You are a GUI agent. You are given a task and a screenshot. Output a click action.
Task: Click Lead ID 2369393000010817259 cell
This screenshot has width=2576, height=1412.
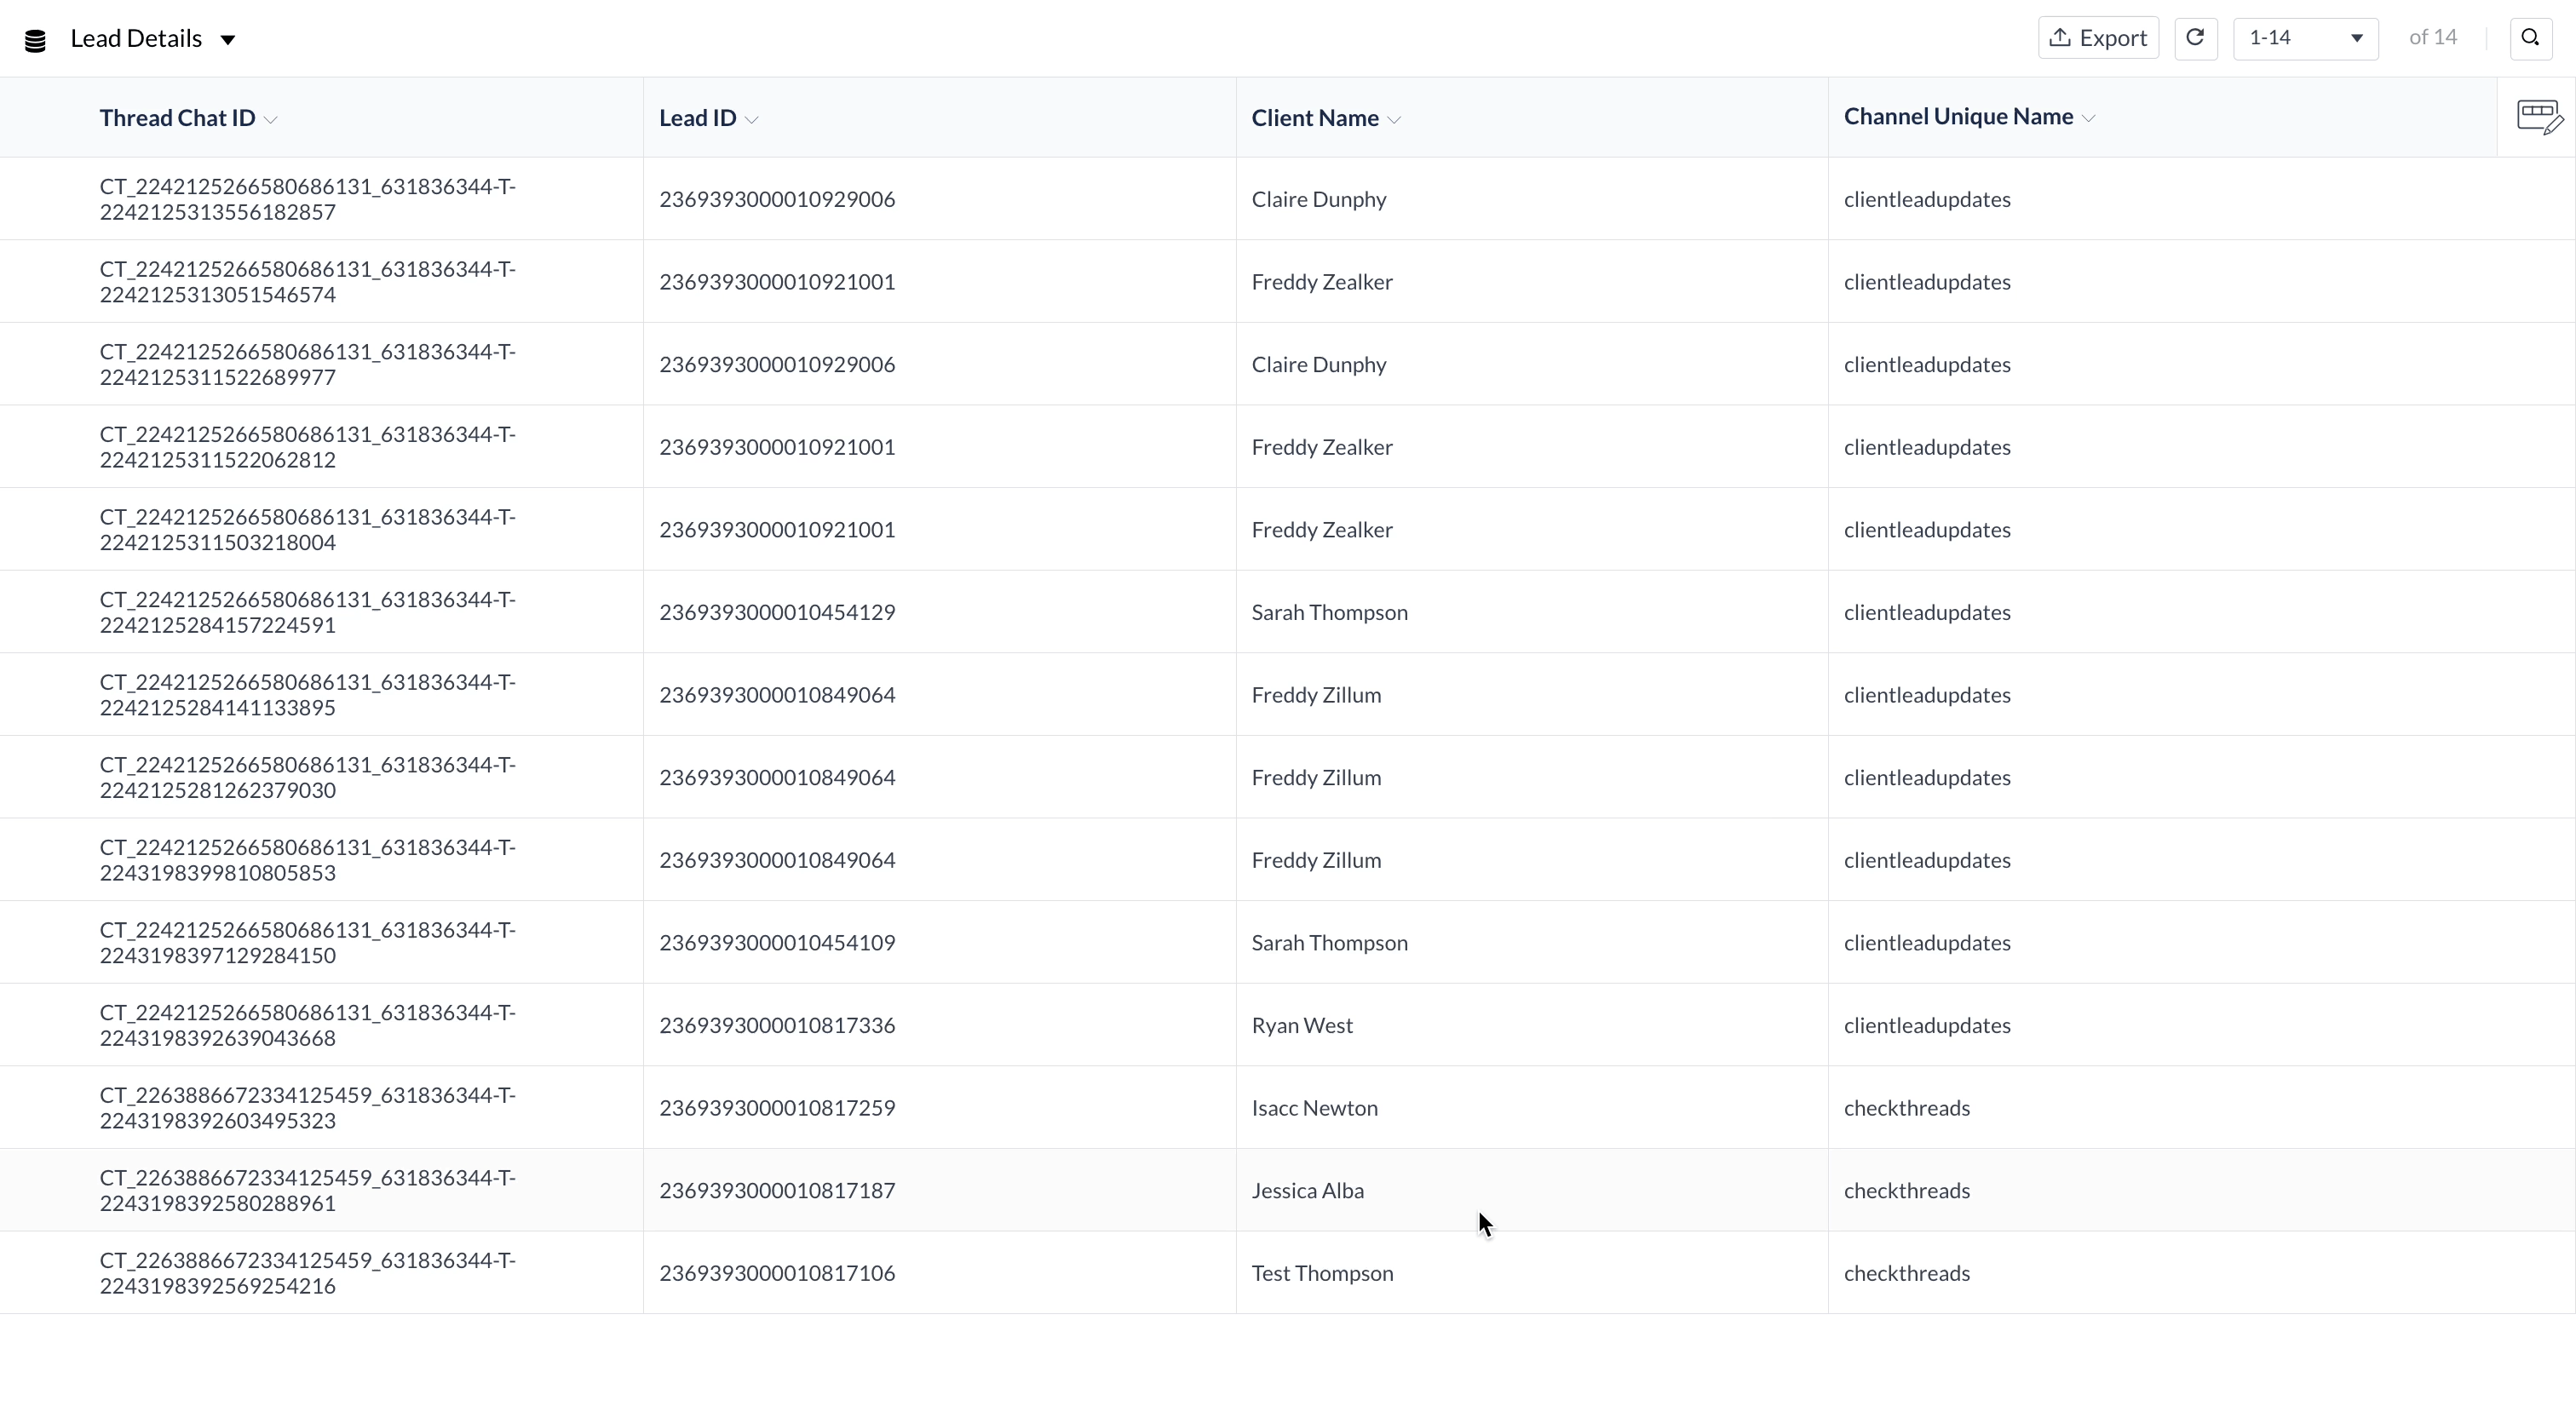(776, 1108)
